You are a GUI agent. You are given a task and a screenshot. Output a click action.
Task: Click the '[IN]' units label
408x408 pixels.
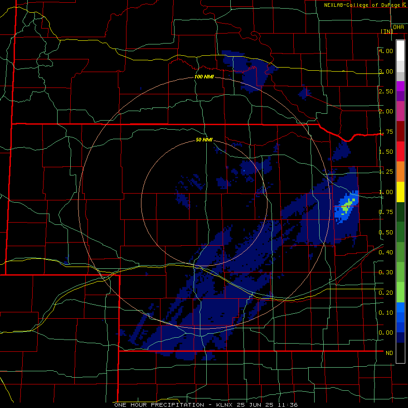387,31
